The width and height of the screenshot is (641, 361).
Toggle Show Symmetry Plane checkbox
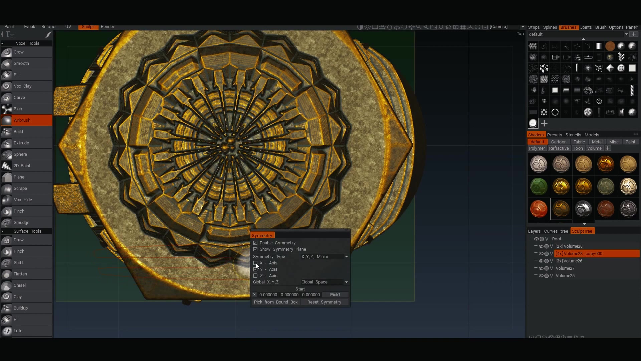(x=255, y=249)
